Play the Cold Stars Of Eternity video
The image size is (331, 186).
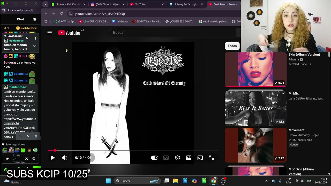coord(52,158)
